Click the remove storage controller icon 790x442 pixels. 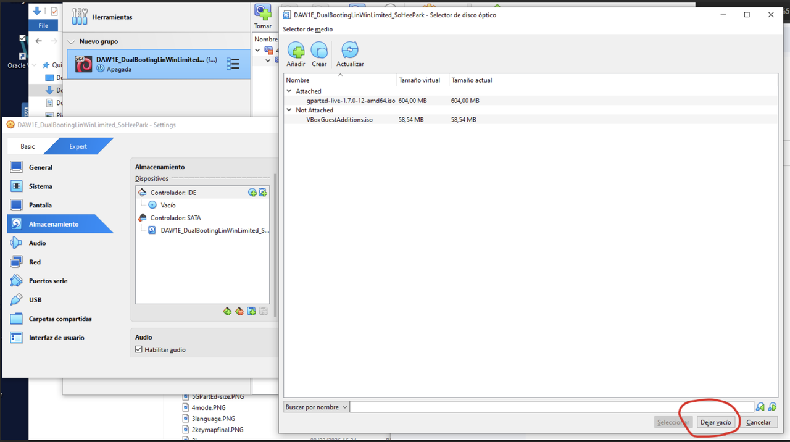click(239, 311)
